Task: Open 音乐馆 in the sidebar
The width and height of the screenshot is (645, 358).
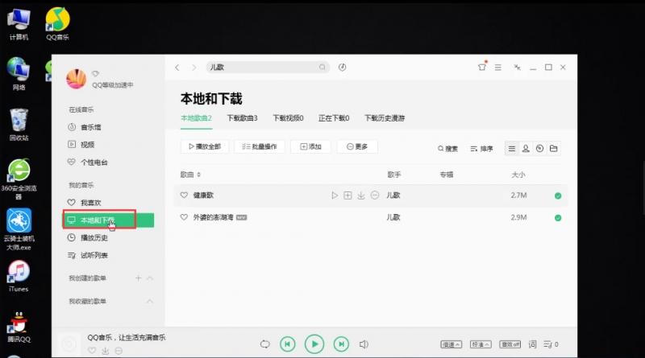Action: click(91, 127)
